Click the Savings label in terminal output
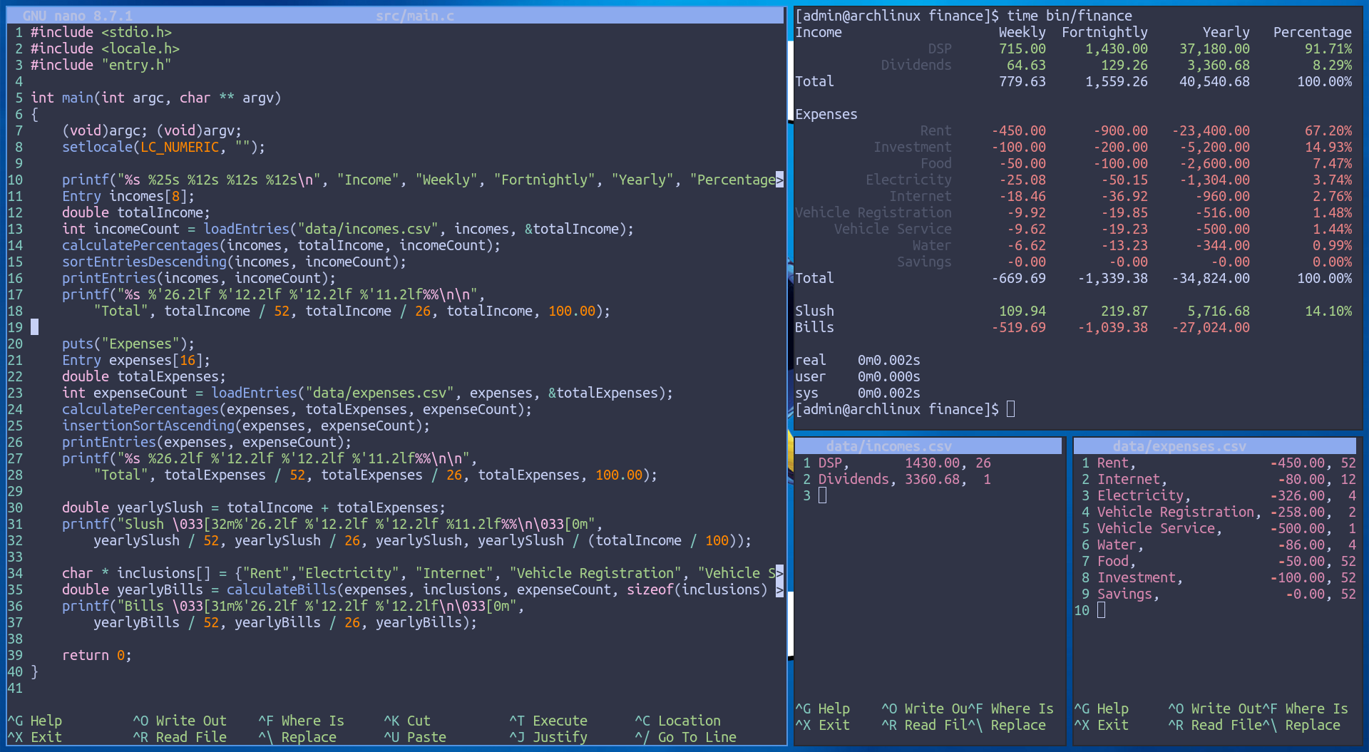Image resolution: width=1369 pixels, height=752 pixels. 924,262
